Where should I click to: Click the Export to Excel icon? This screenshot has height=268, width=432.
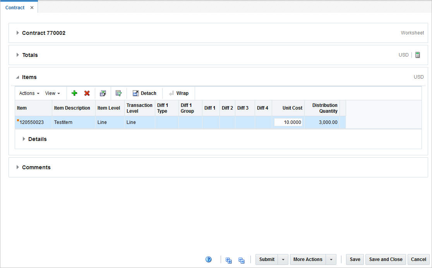pyautogui.click(x=103, y=93)
